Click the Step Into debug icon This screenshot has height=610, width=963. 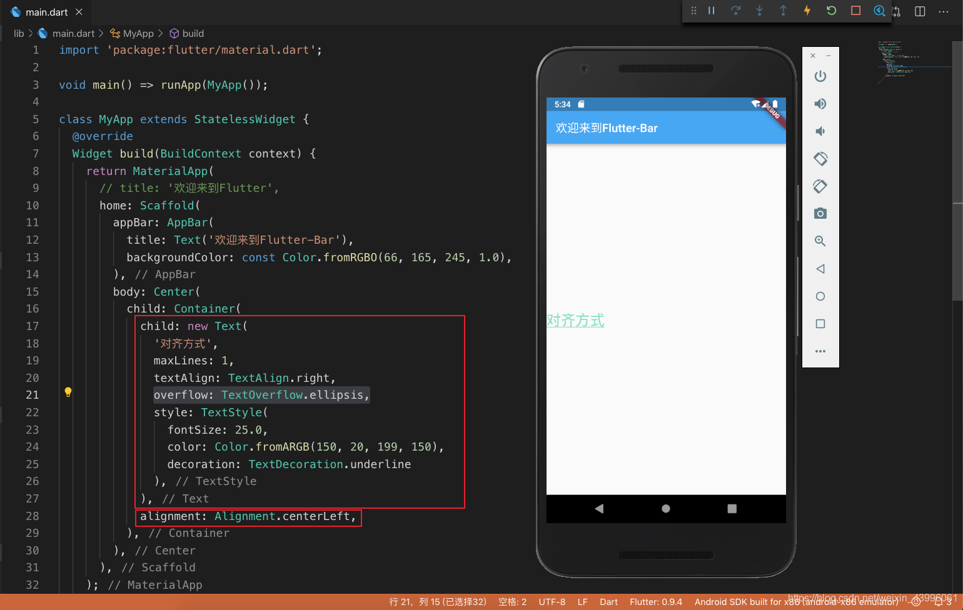coord(759,11)
